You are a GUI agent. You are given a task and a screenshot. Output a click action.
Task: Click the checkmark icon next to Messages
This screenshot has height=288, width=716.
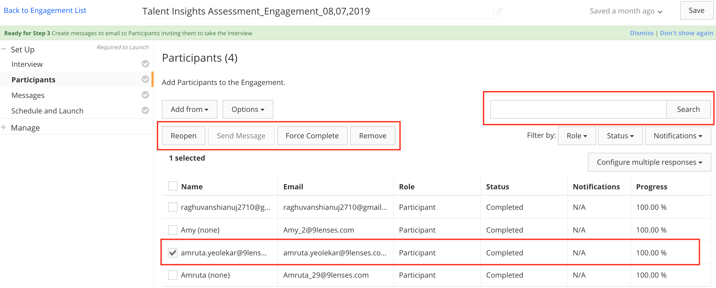(x=145, y=95)
